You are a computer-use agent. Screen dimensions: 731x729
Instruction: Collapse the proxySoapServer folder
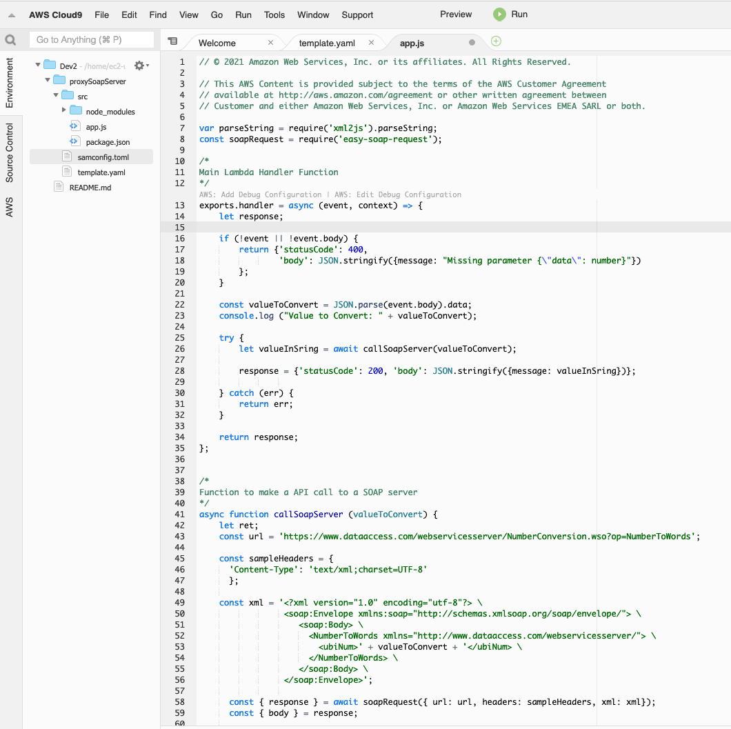(48, 81)
